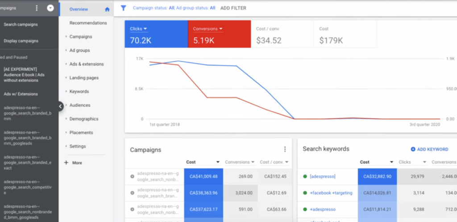Collapse the sidebar with the arrow handle
The image size is (457, 222).
tap(61, 106)
